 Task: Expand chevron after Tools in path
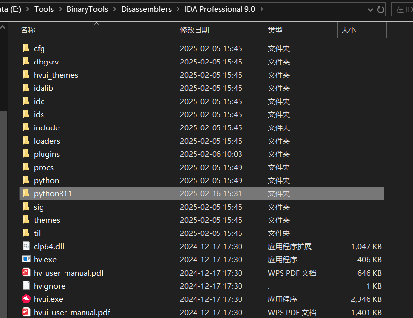(x=60, y=9)
